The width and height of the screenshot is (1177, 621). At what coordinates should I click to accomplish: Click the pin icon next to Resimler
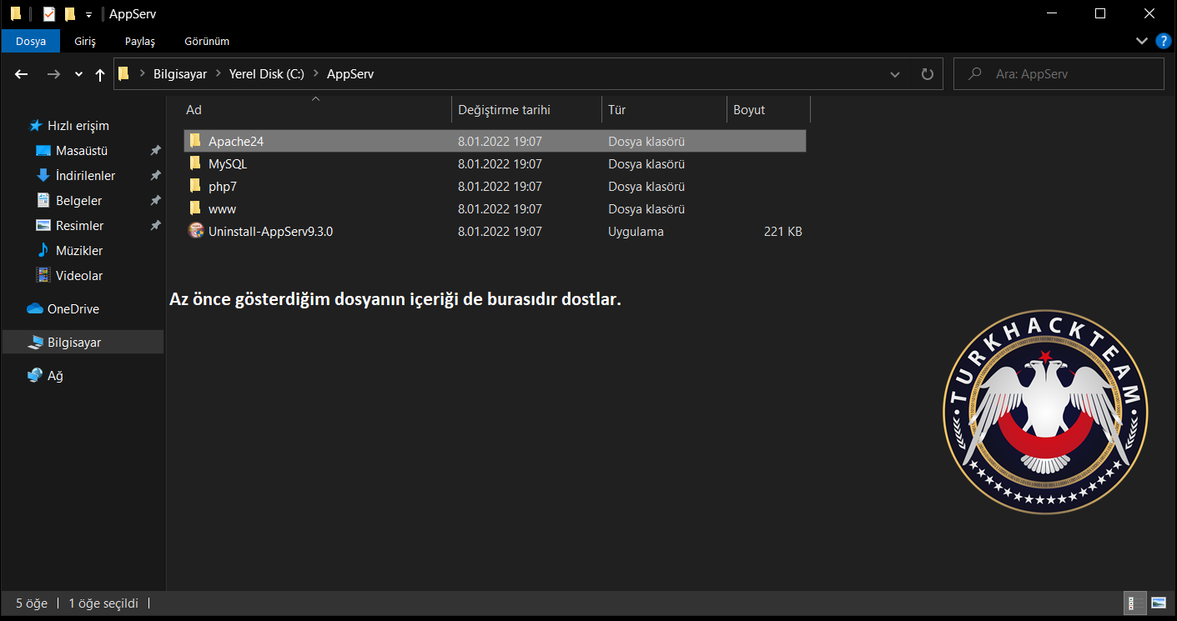coord(155,226)
